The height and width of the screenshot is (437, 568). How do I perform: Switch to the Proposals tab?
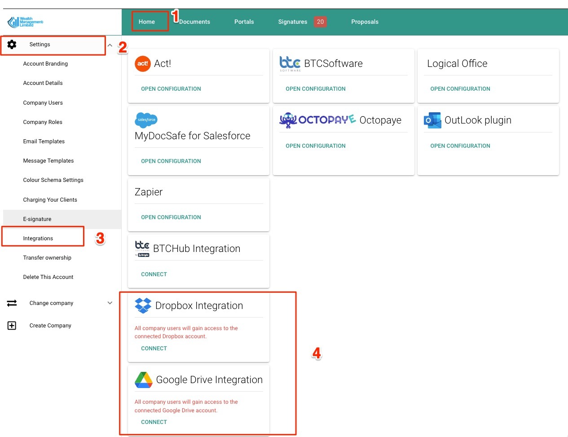365,22
